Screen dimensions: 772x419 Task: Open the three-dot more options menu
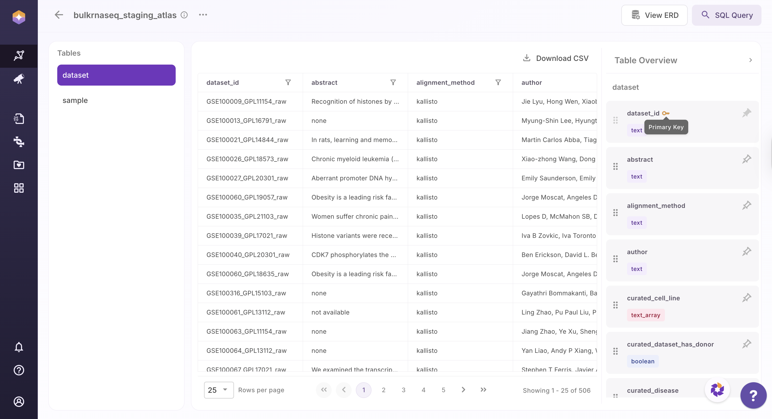(203, 15)
